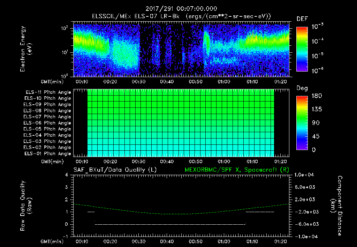Select the ELS-08 Pitch Angle row label
The height and width of the screenshot is (247, 357).
tap(47, 111)
